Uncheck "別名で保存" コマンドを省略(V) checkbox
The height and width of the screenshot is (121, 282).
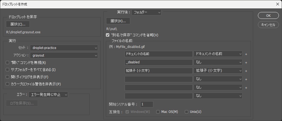point(108,35)
